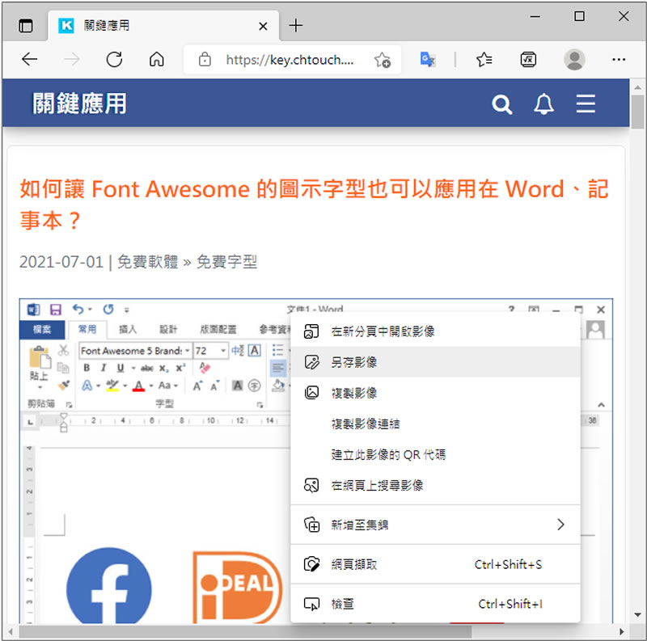Click the vertical scrollbar thumb

637,112
